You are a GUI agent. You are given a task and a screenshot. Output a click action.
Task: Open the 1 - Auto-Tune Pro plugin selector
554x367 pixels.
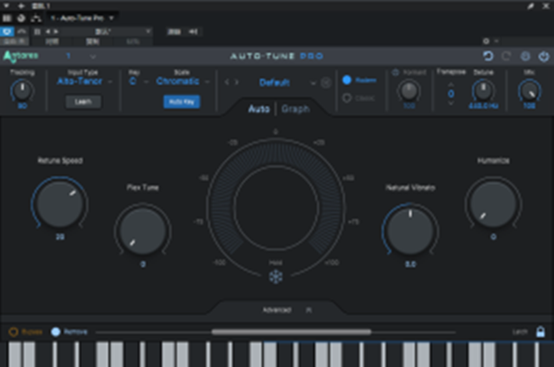[82, 18]
